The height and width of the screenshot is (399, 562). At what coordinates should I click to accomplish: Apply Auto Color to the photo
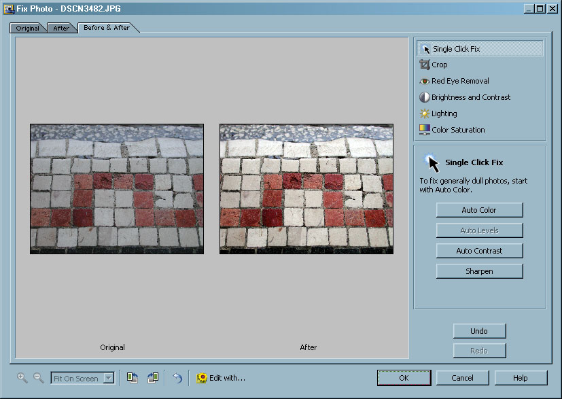(479, 210)
